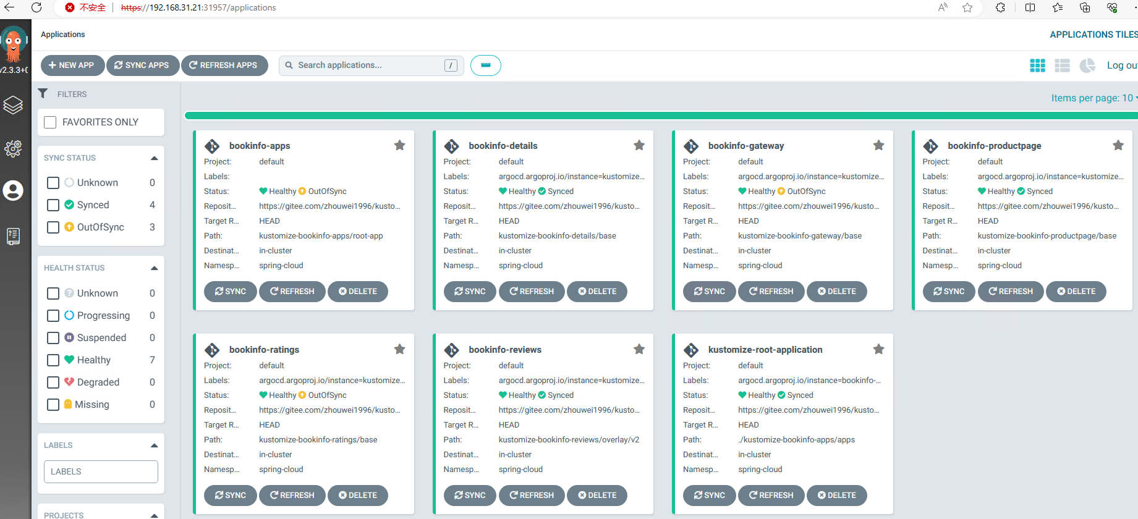Click git icon on bookinfo-details tile

click(452, 146)
